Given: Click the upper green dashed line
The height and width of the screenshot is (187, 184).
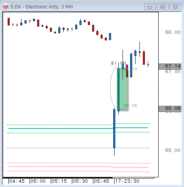Looking at the screenshot, I should (x=78, y=124).
